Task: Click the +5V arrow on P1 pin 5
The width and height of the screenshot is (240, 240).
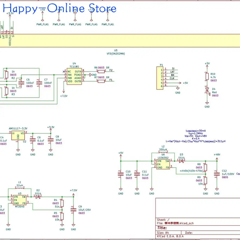Action: [183, 83]
